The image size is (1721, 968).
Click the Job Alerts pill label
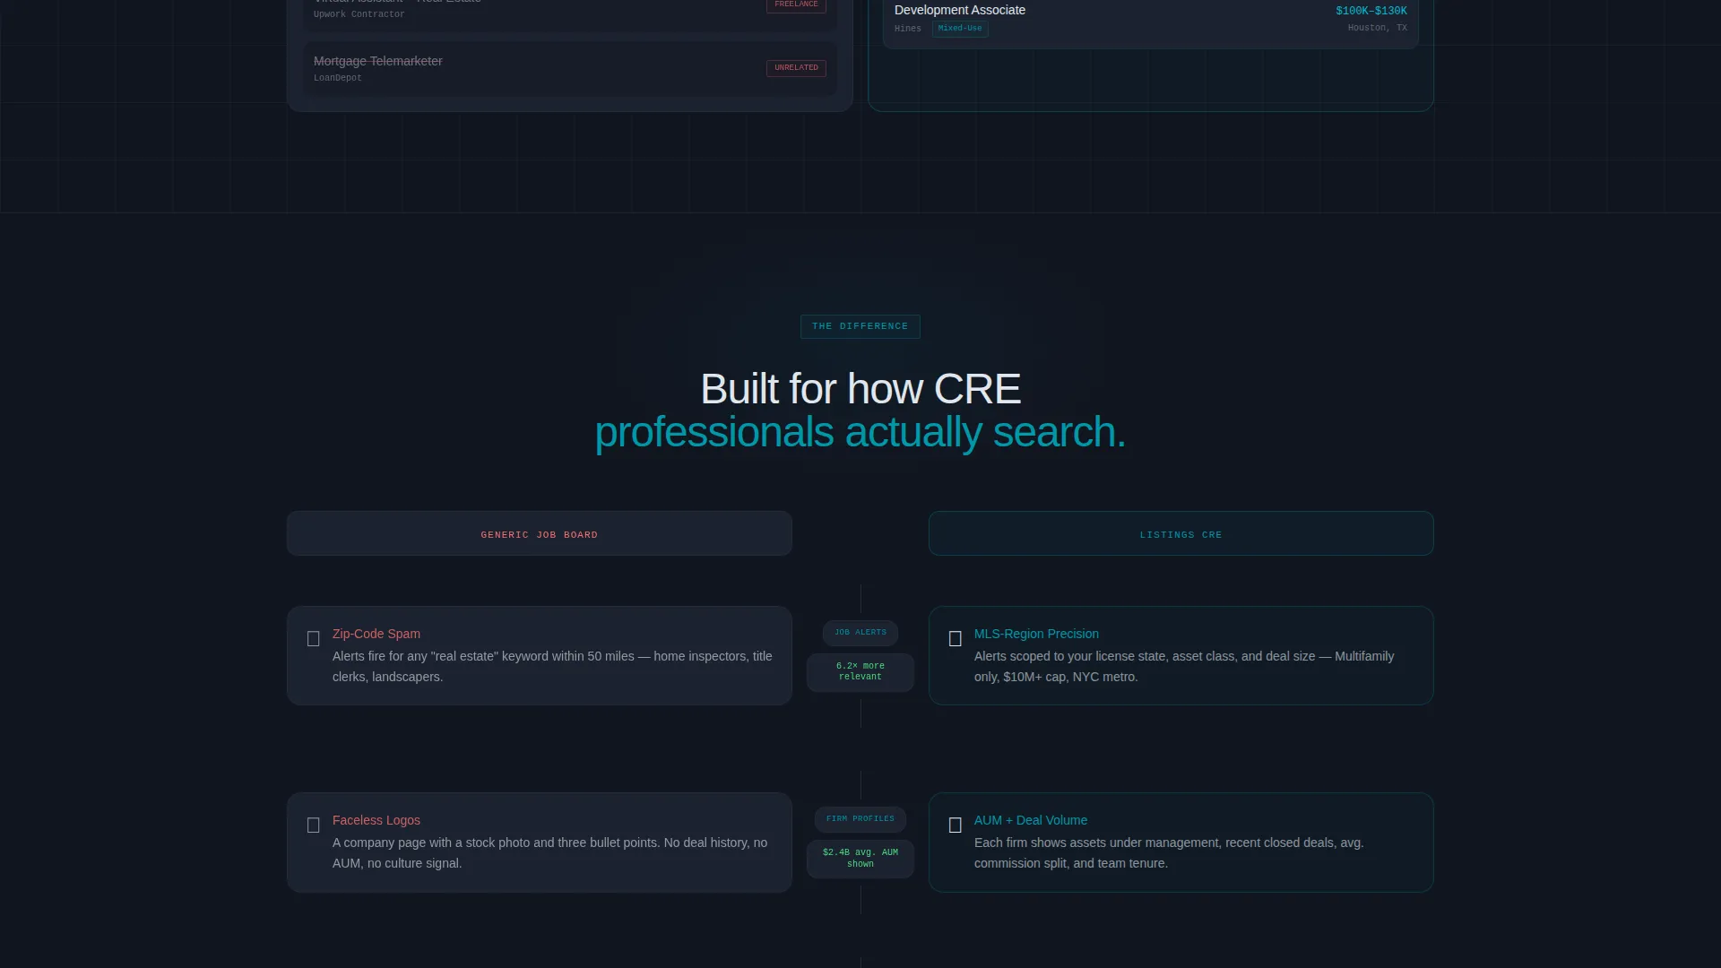point(860,633)
